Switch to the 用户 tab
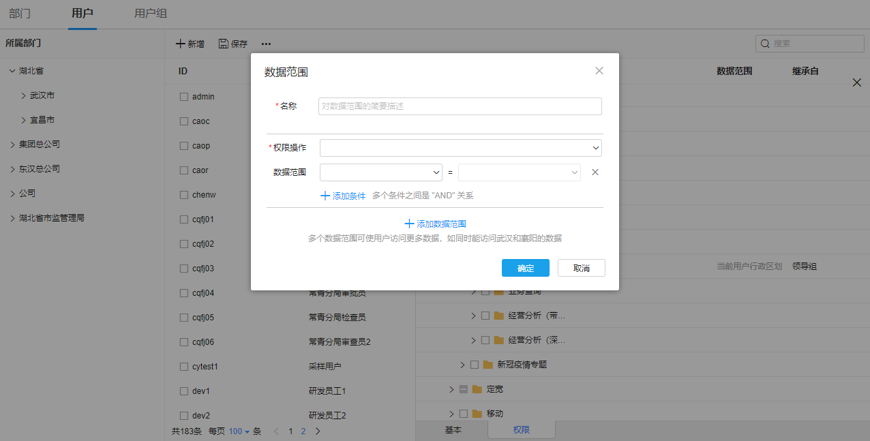 (x=82, y=14)
